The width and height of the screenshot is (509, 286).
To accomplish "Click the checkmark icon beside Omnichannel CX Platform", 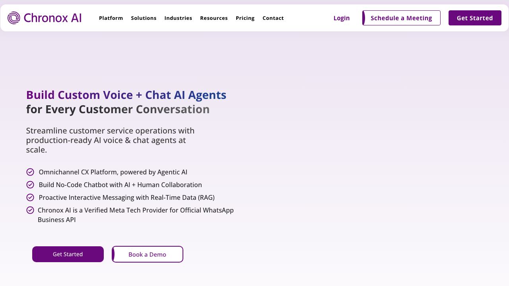I will tap(30, 172).
